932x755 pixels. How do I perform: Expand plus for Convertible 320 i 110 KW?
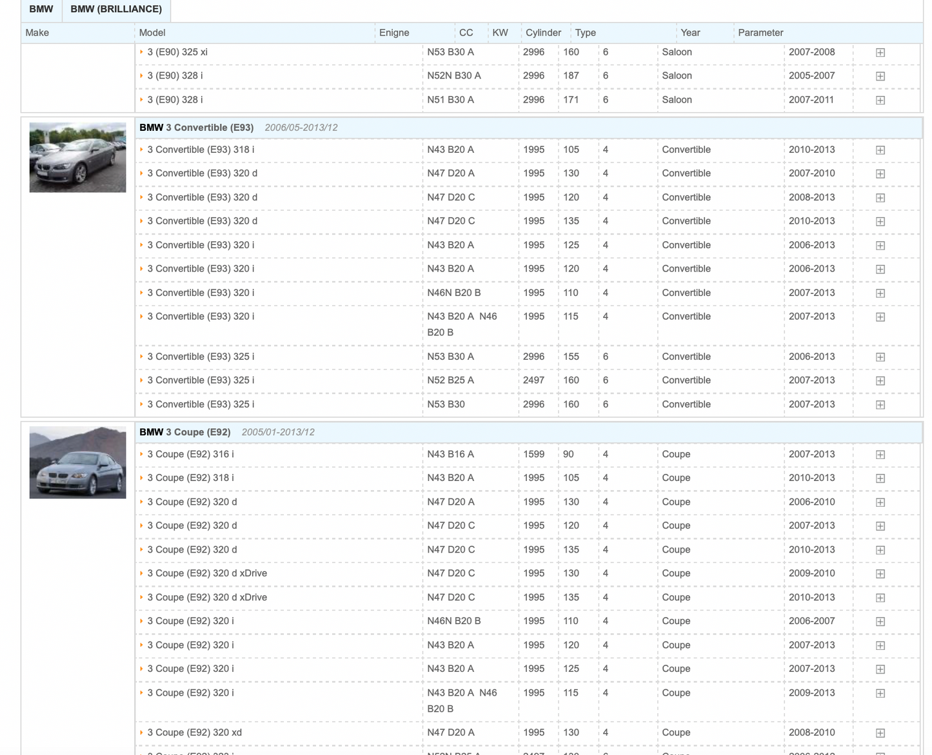[x=880, y=293]
